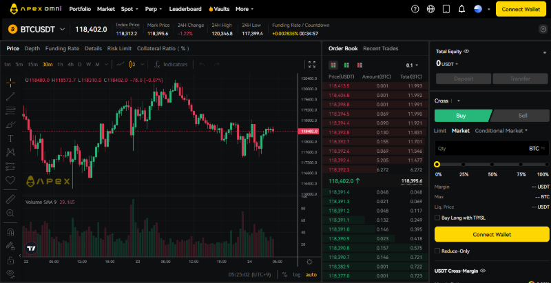Set chart interval to 1h

coord(61,64)
